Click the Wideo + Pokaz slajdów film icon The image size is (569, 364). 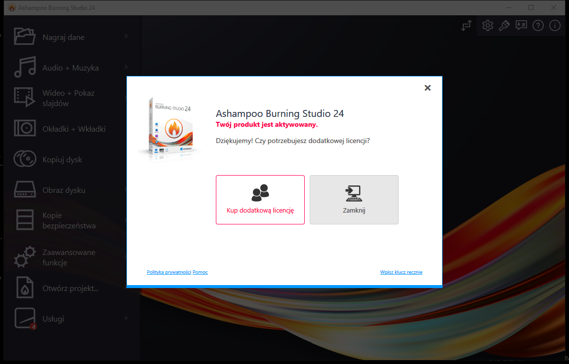point(25,98)
